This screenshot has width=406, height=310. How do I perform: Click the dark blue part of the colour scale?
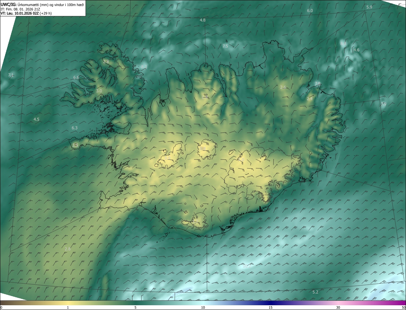pyautogui.click(x=271, y=303)
